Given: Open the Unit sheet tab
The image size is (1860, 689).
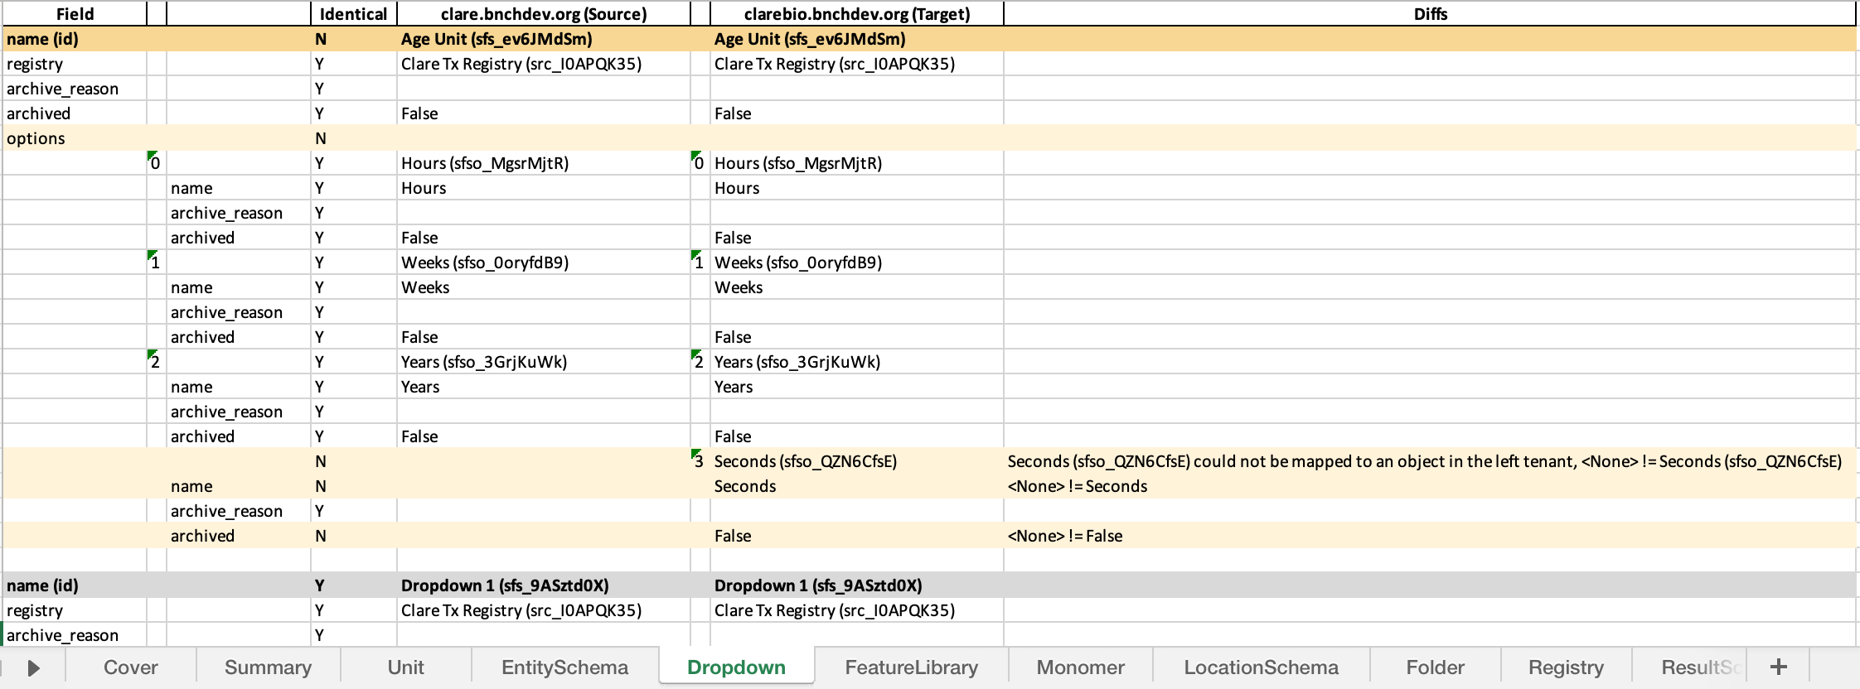Looking at the screenshot, I should [405, 667].
